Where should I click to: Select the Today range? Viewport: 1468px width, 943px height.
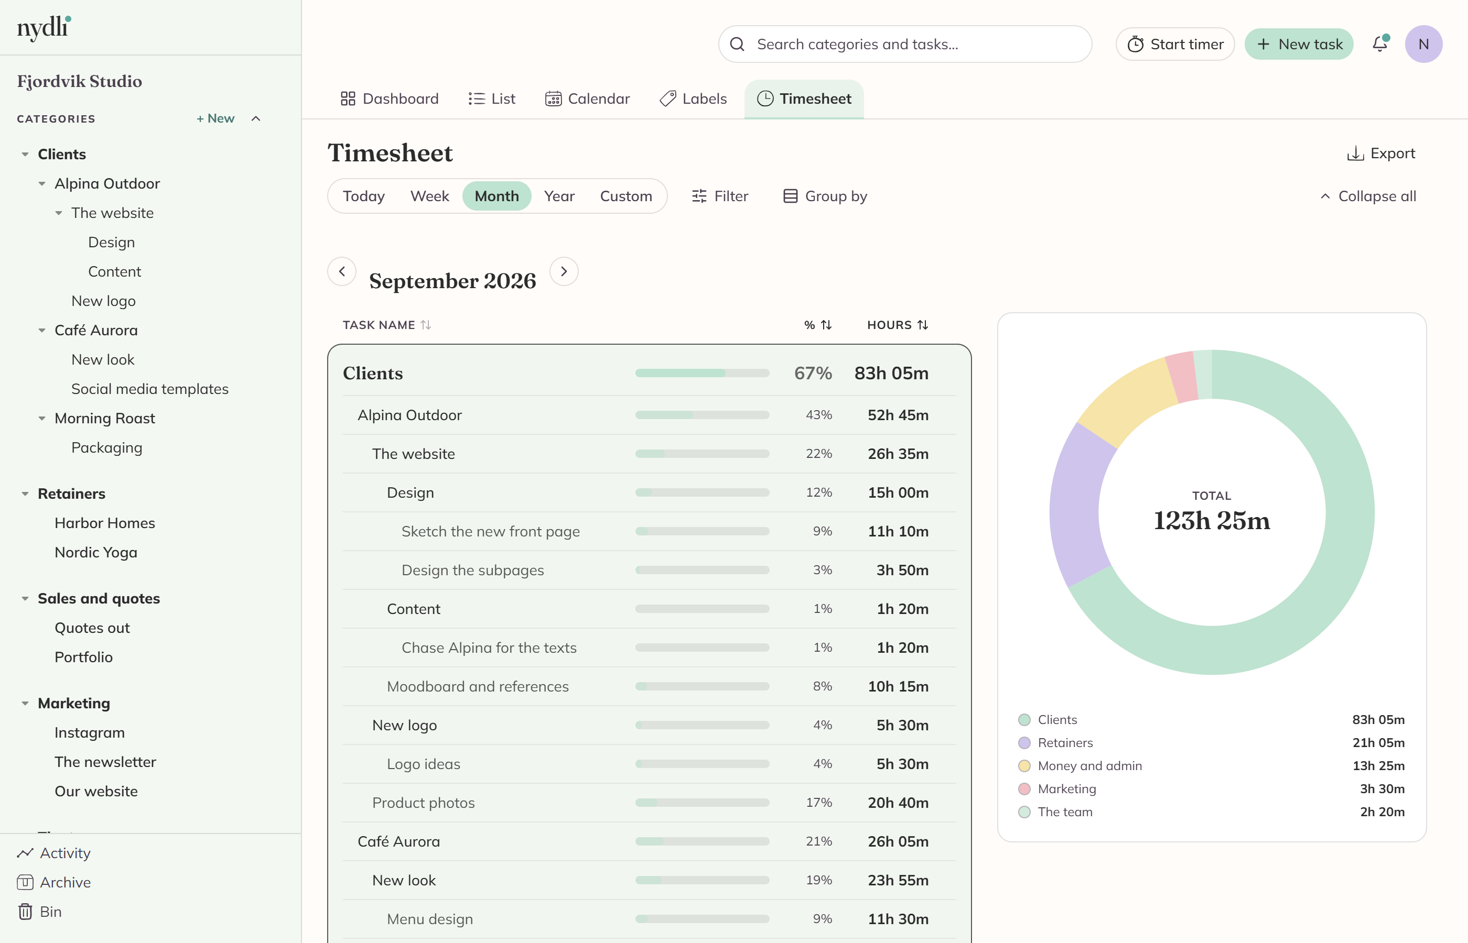[x=364, y=196]
